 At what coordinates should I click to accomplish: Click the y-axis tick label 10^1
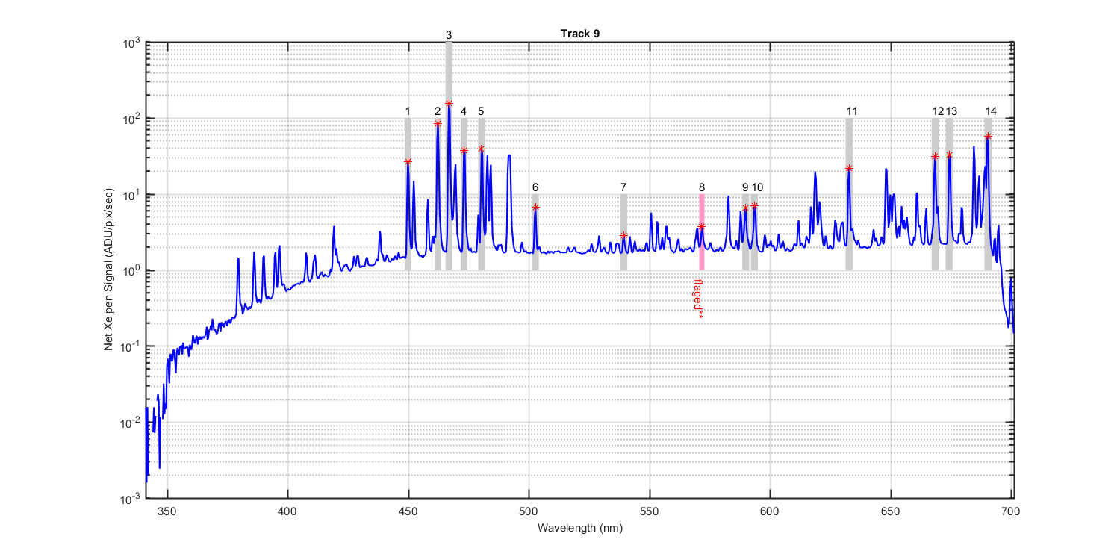tap(132, 194)
